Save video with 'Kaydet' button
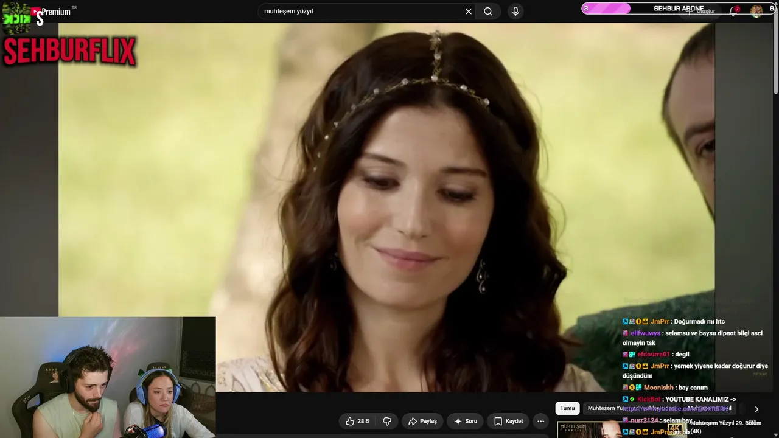Image resolution: width=779 pixels, height=438 pixels. [x=509, y=421]
